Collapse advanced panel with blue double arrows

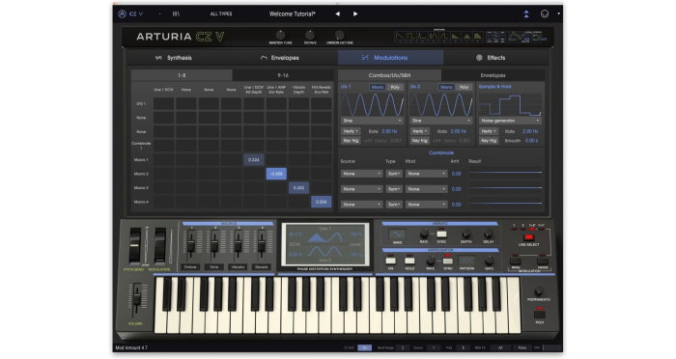(x=526, y=14)
